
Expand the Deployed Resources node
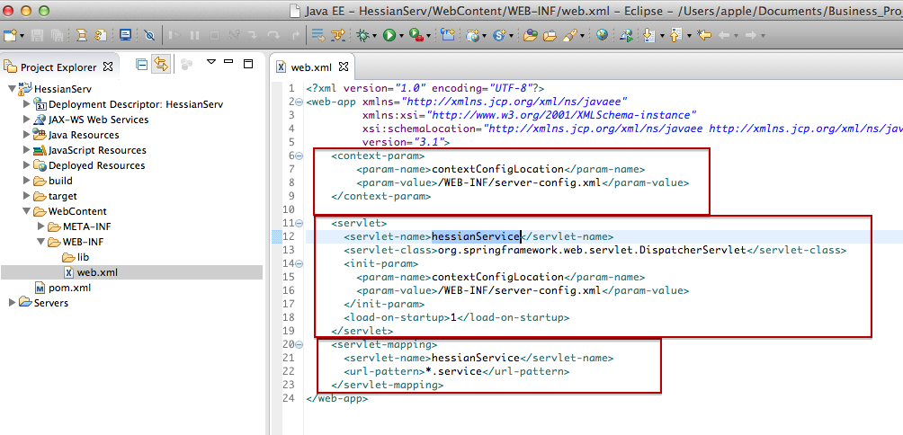point(26,165)
